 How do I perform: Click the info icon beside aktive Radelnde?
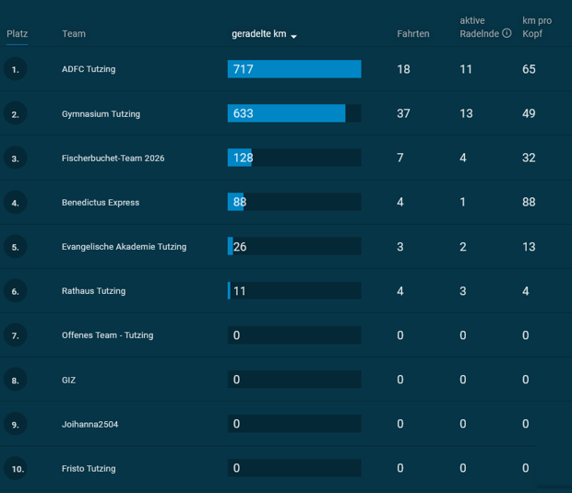506,33
